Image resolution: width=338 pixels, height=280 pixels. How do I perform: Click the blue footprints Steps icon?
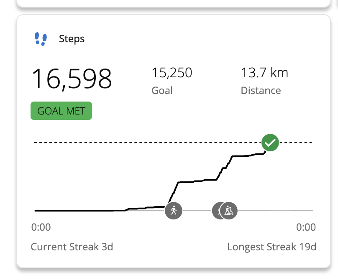click(x=41, y=39)
